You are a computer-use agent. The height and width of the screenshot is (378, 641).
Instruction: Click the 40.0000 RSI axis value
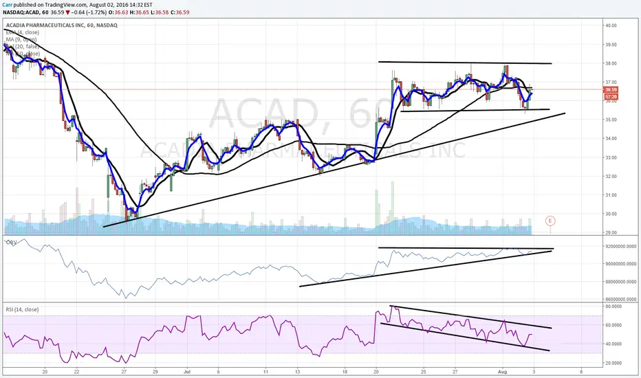pyautogui.click(x=613, y=344)
